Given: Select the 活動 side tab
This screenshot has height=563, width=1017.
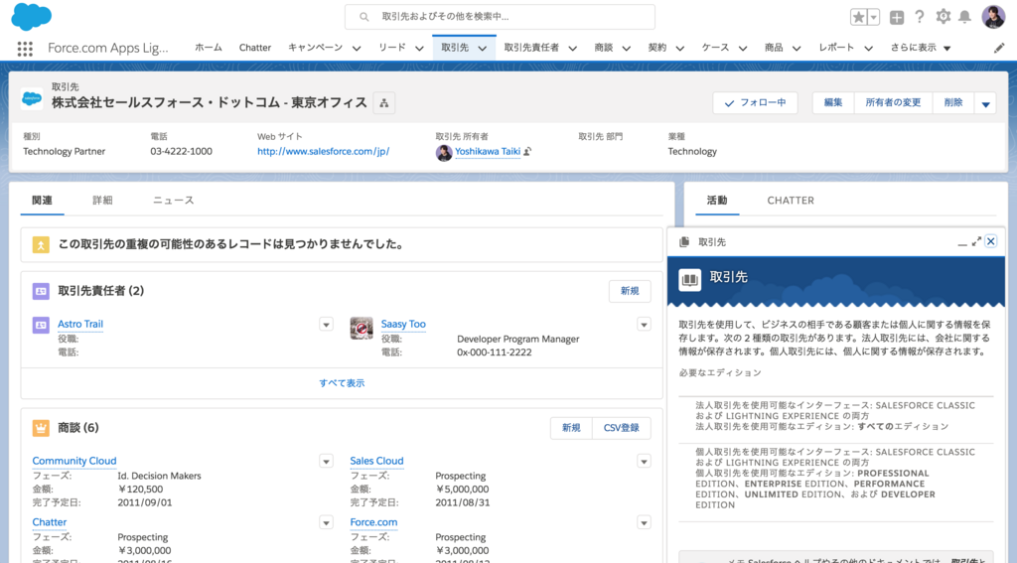Looking at the screenshot, I should (717, 201).
